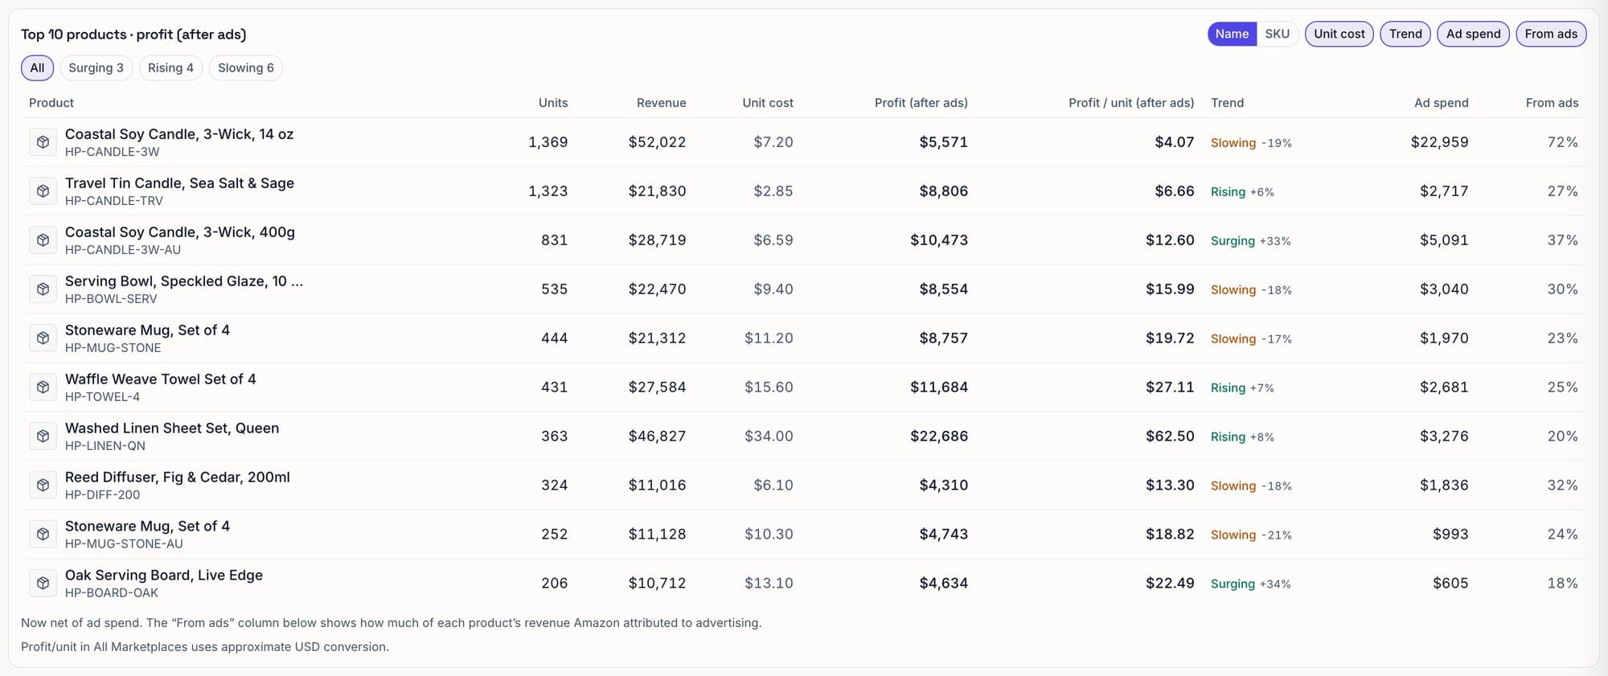This screenshot has width=1608, height=676.
Task: Open the Serving Bowl product icon
Action: (x=43, y=289)
